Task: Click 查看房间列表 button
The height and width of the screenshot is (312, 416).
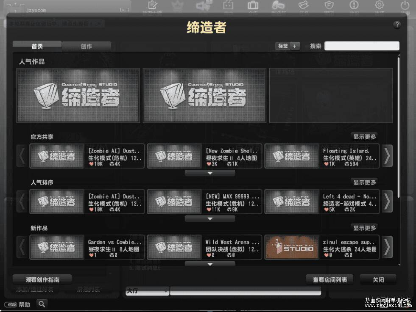Action: pyautogui.click(x=330, y=279)
